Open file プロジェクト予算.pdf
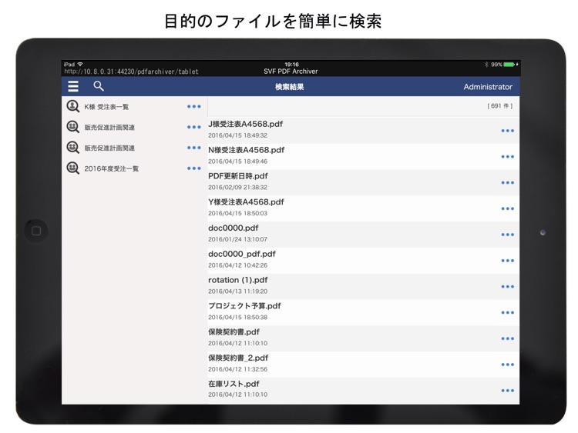Viewport: 578px width, 433px height. [x=364, y=312]
